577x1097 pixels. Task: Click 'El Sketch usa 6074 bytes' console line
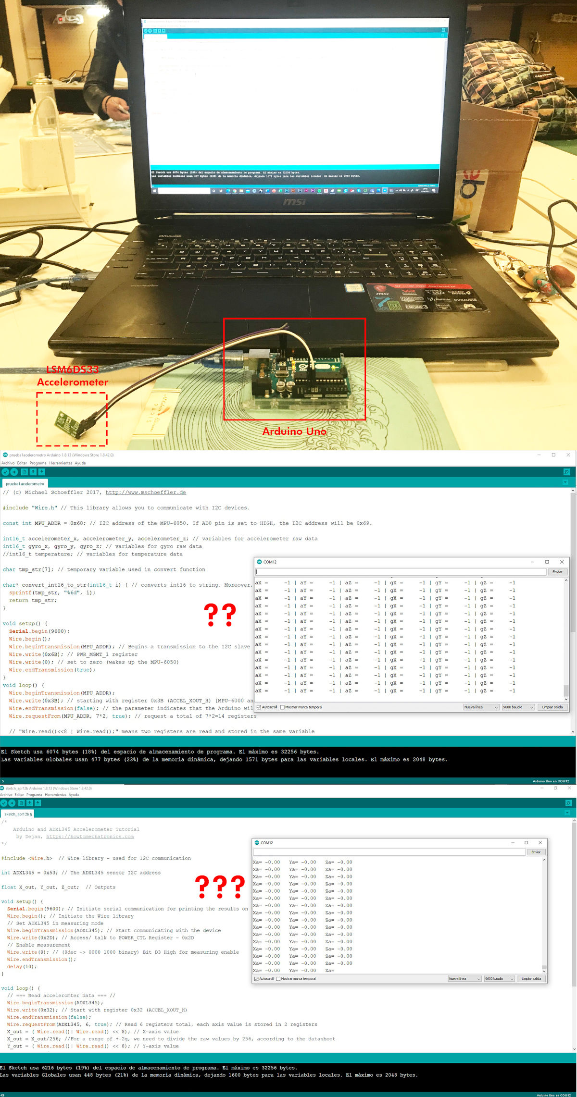pyautogui.click(x=160, y=752)
